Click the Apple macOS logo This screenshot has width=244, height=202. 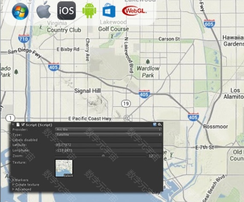point(44,10)
